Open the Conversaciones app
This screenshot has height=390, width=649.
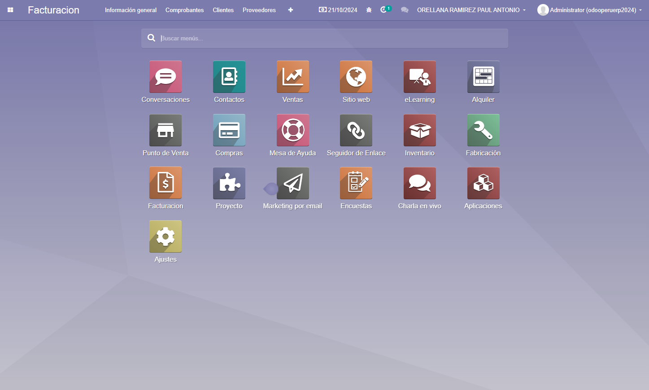166,77
